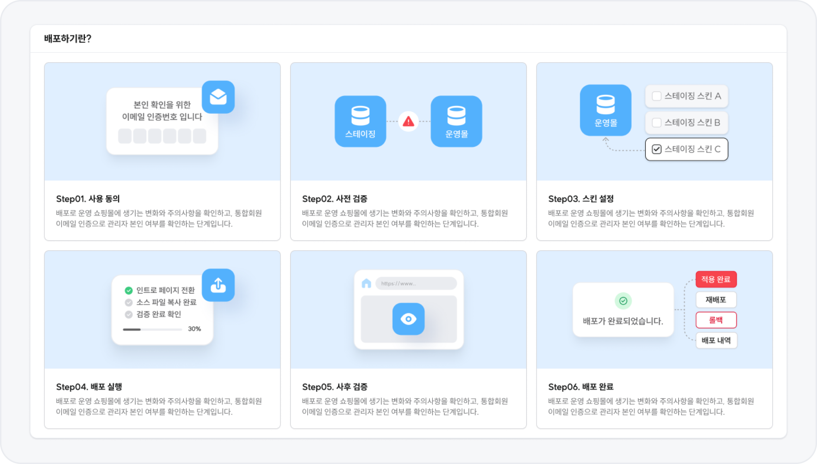Click the 배포가 완료되었습니다. message
The height and width of the screenshot is (464, 817).
[x=623, y=321]
